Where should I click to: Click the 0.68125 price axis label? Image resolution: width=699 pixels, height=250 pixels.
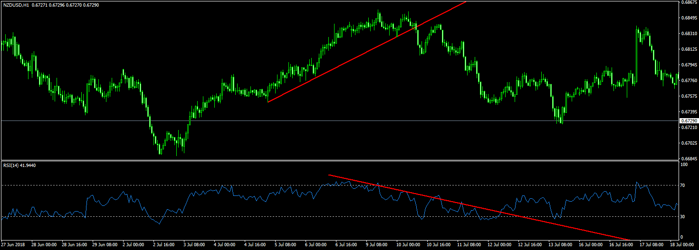point(688,49)
